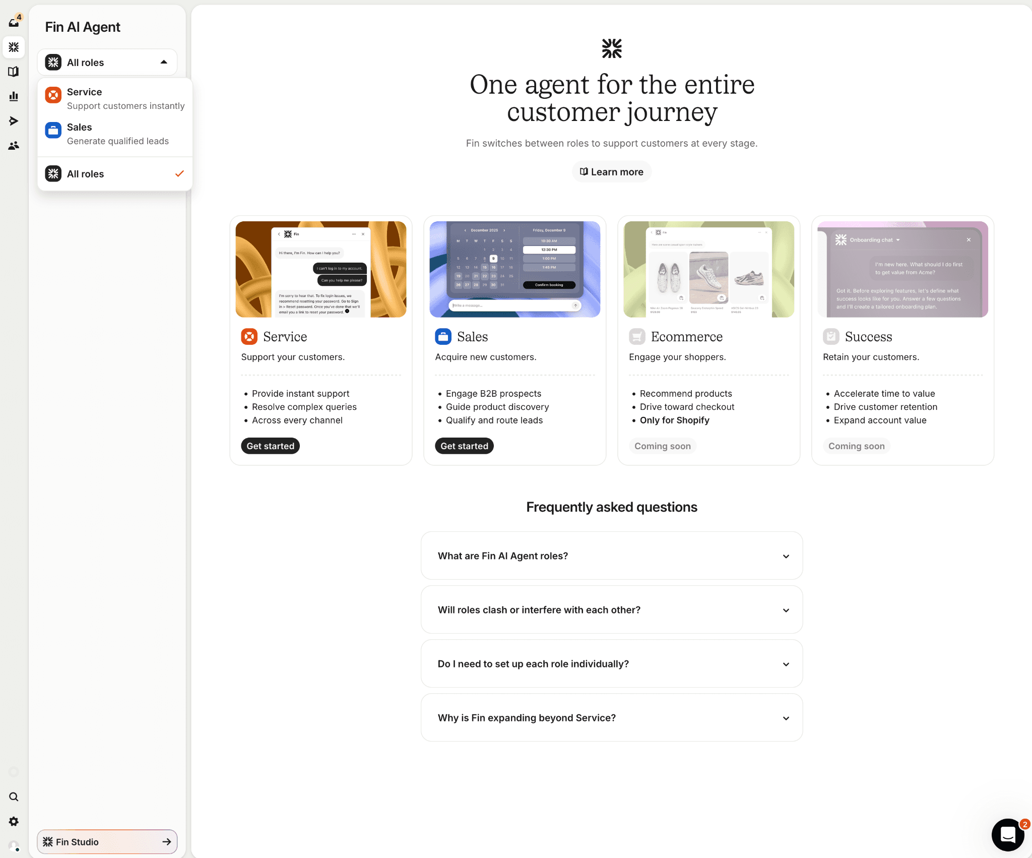Open the Outbound paper plane icon
This screenshot has width=1032, height=858.
click(14, 121)
